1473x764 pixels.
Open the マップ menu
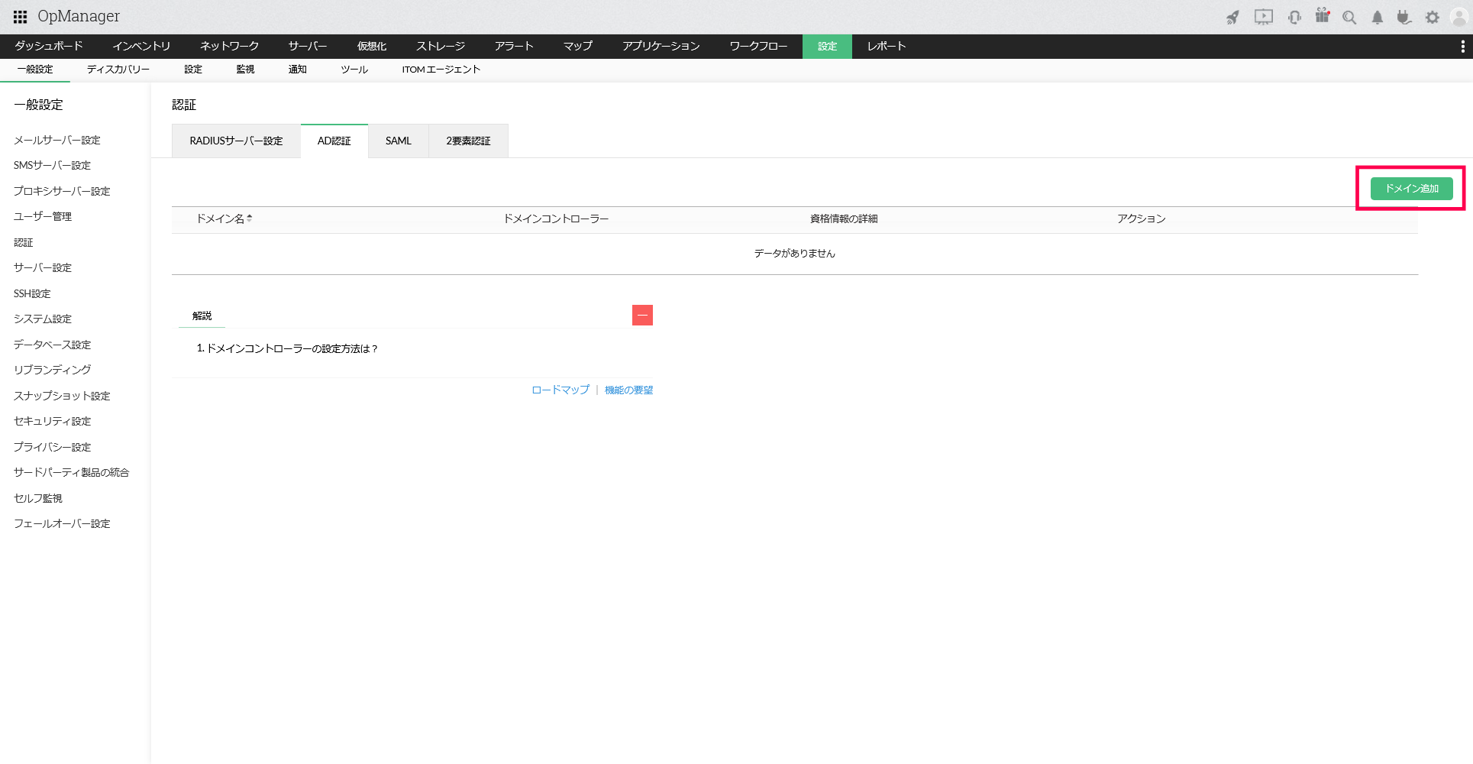coord(578,47)
